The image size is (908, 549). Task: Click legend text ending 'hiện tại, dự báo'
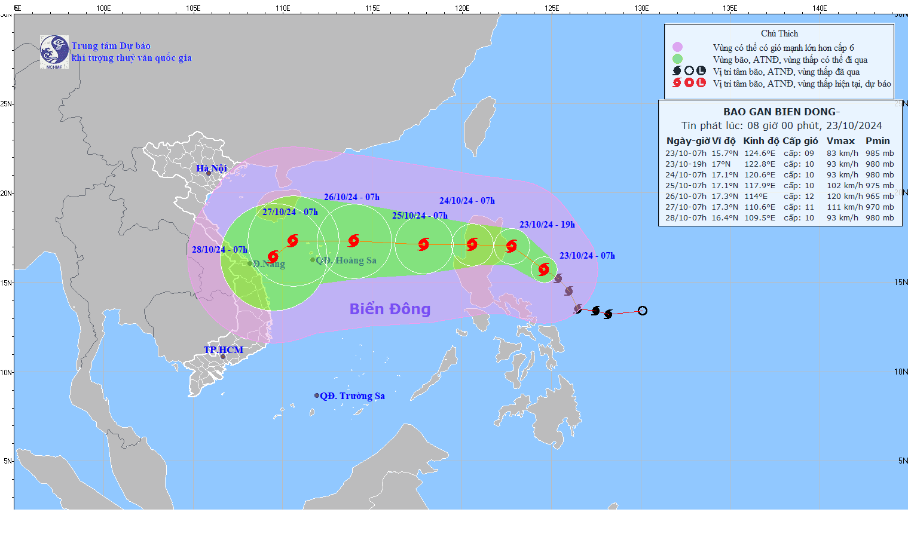coord(802,84)
